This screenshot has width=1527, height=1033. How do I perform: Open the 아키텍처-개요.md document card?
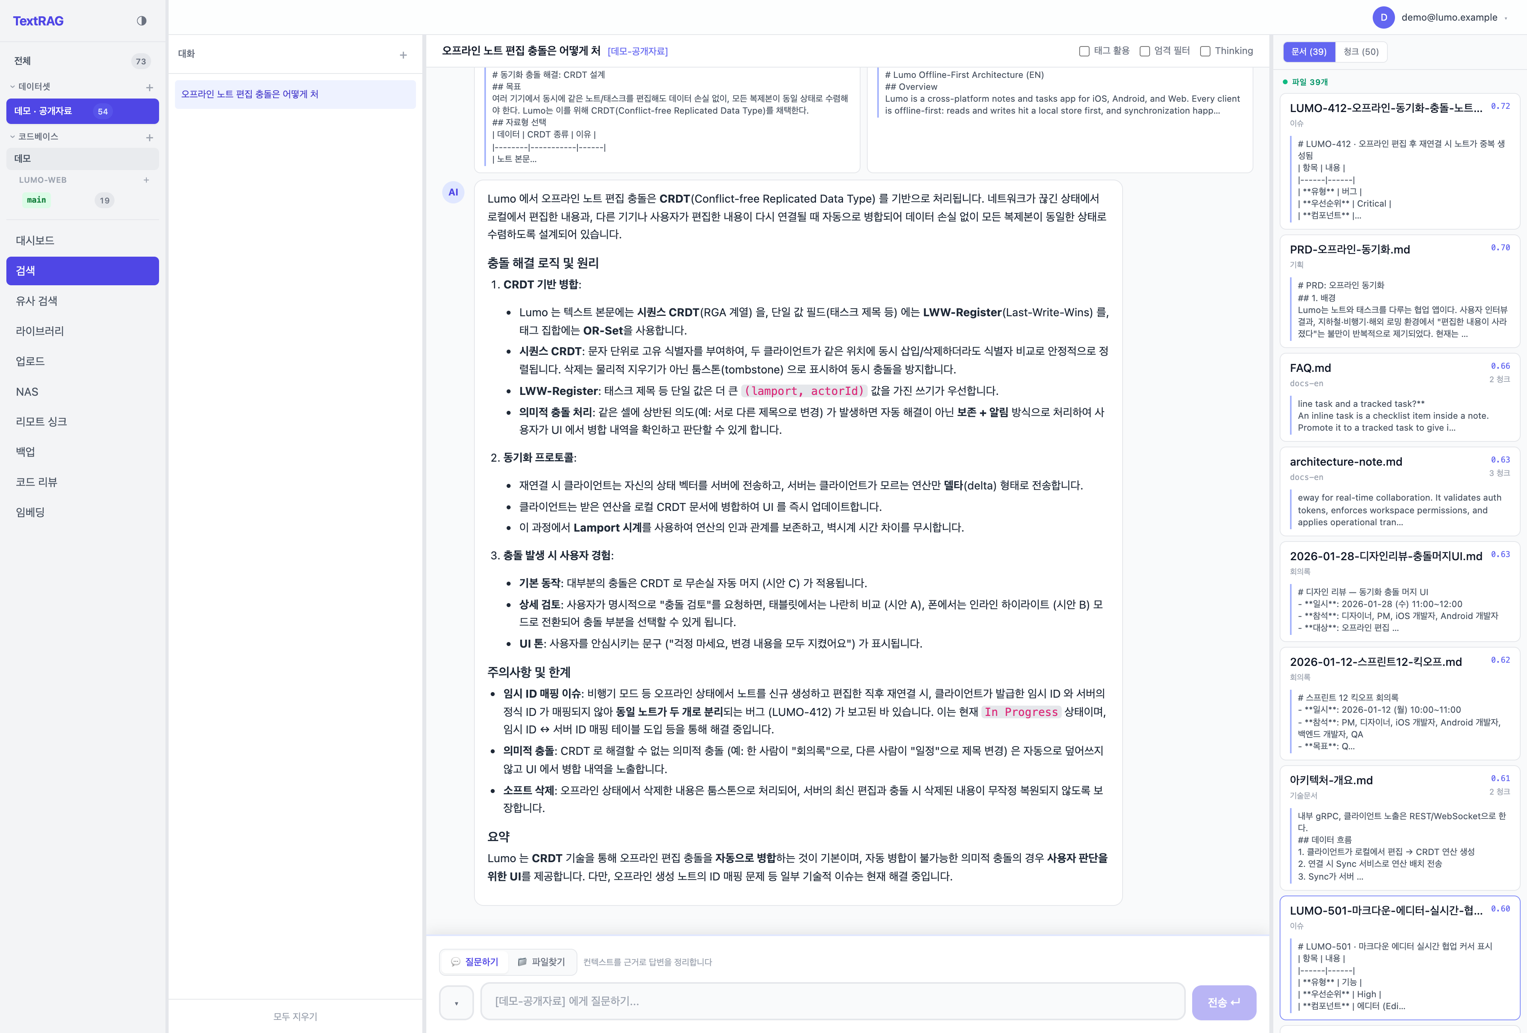(1399, 828)
